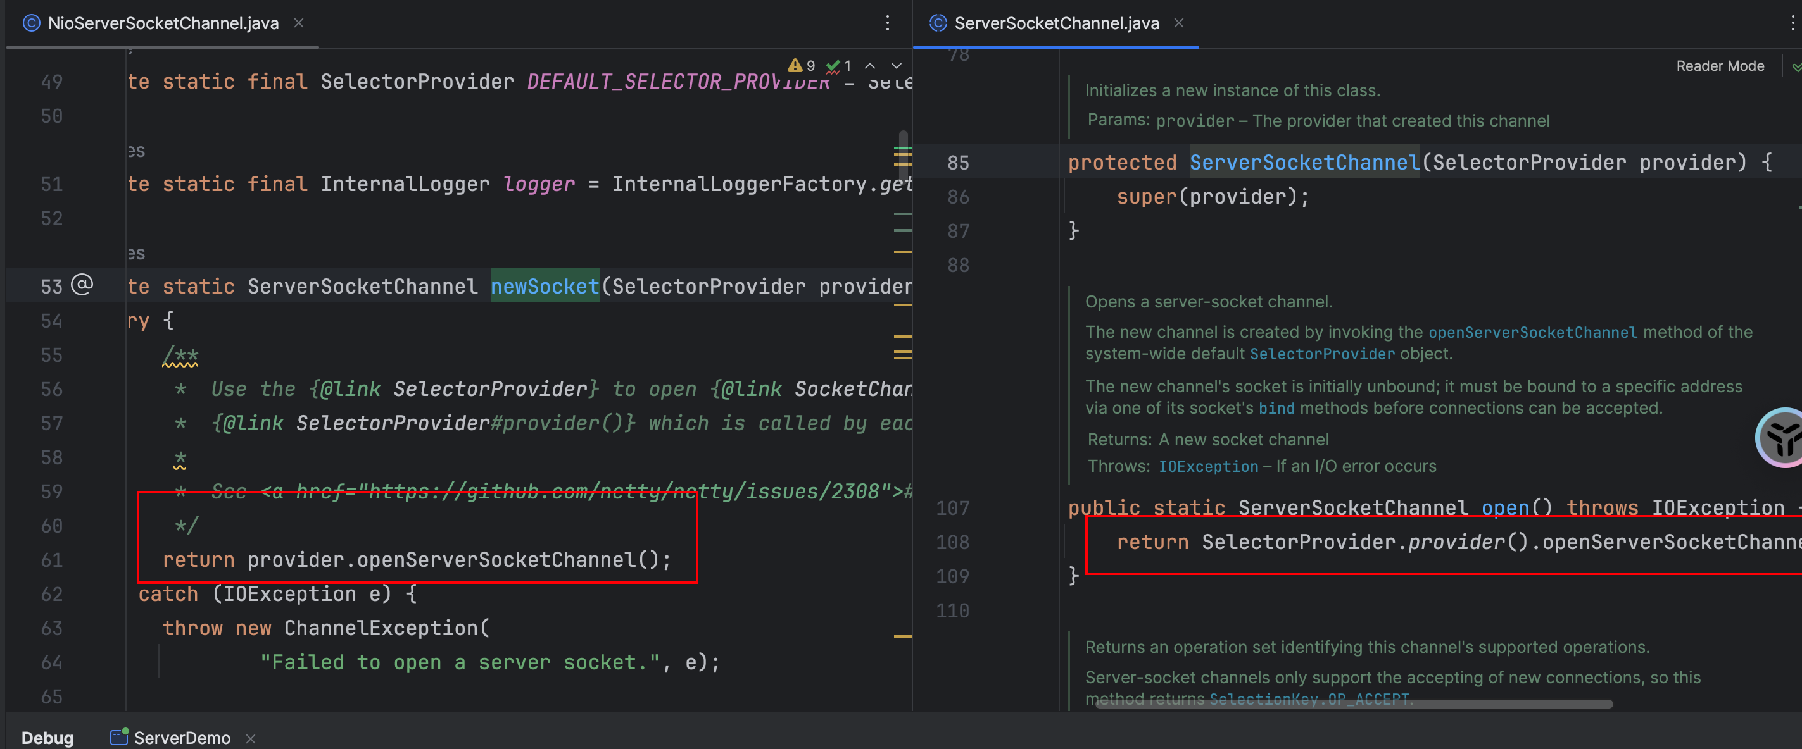Close the ServerDemo debug tab

click(x=251, y=738)
